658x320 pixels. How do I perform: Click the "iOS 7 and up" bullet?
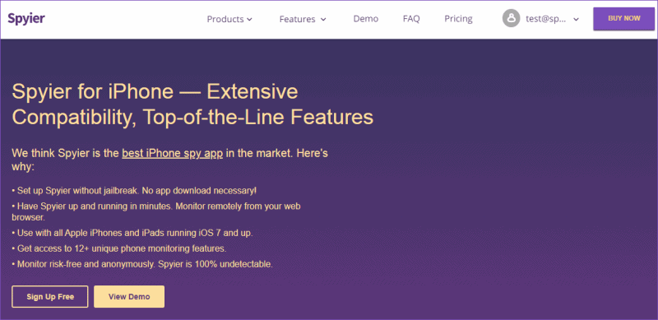click(x=132, y=232)
